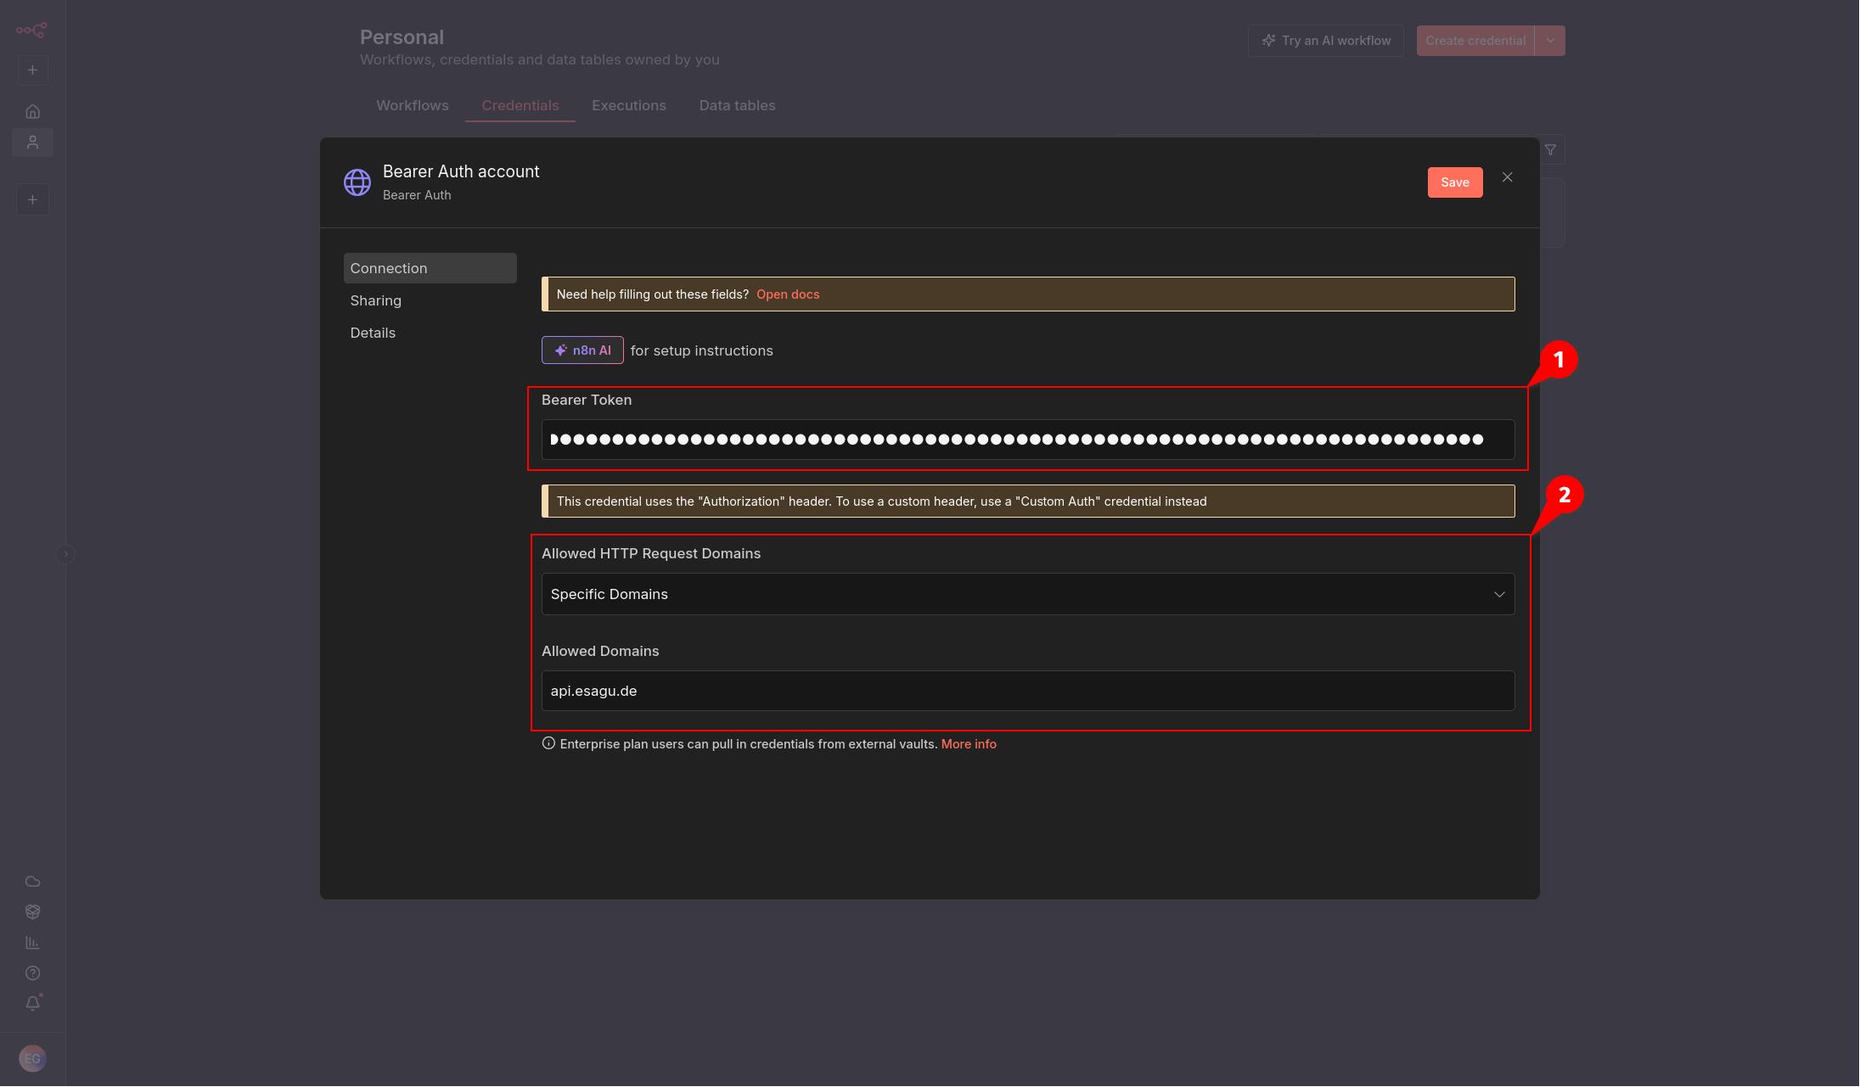Open the cloud admin icon
1860x1087 pixels.
[32, 882]
